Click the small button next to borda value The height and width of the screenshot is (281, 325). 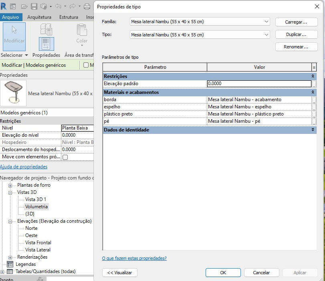click(314, 100)
